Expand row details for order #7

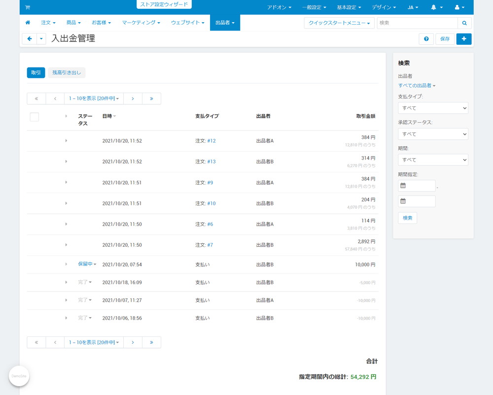point(66,245)
